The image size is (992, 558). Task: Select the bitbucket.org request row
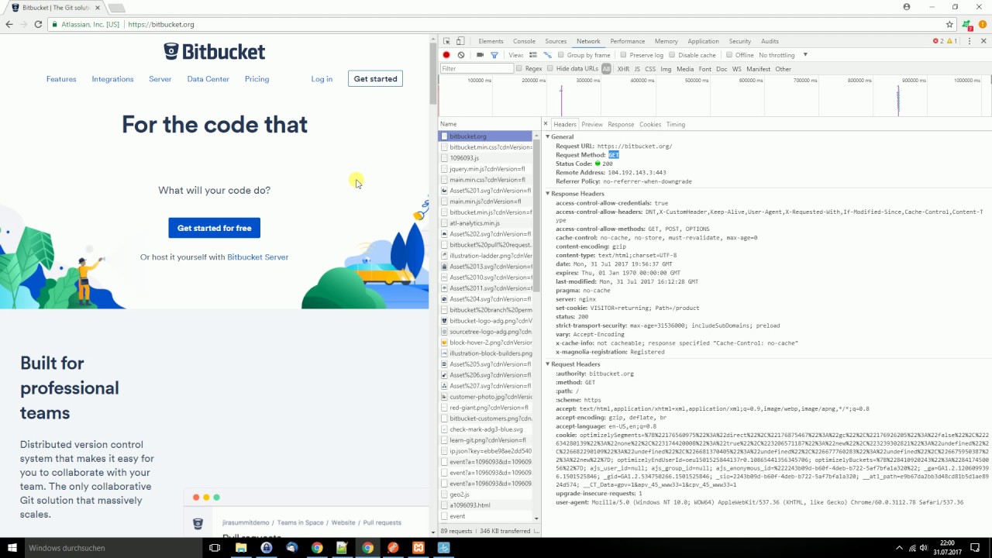click(486, 136)
